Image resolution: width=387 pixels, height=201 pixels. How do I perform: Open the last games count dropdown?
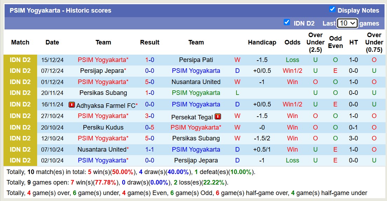pos(347,23)
